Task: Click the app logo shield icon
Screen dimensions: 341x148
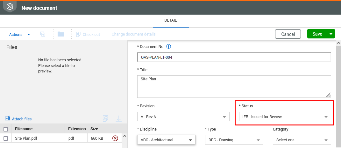Action: coord(10,7)
